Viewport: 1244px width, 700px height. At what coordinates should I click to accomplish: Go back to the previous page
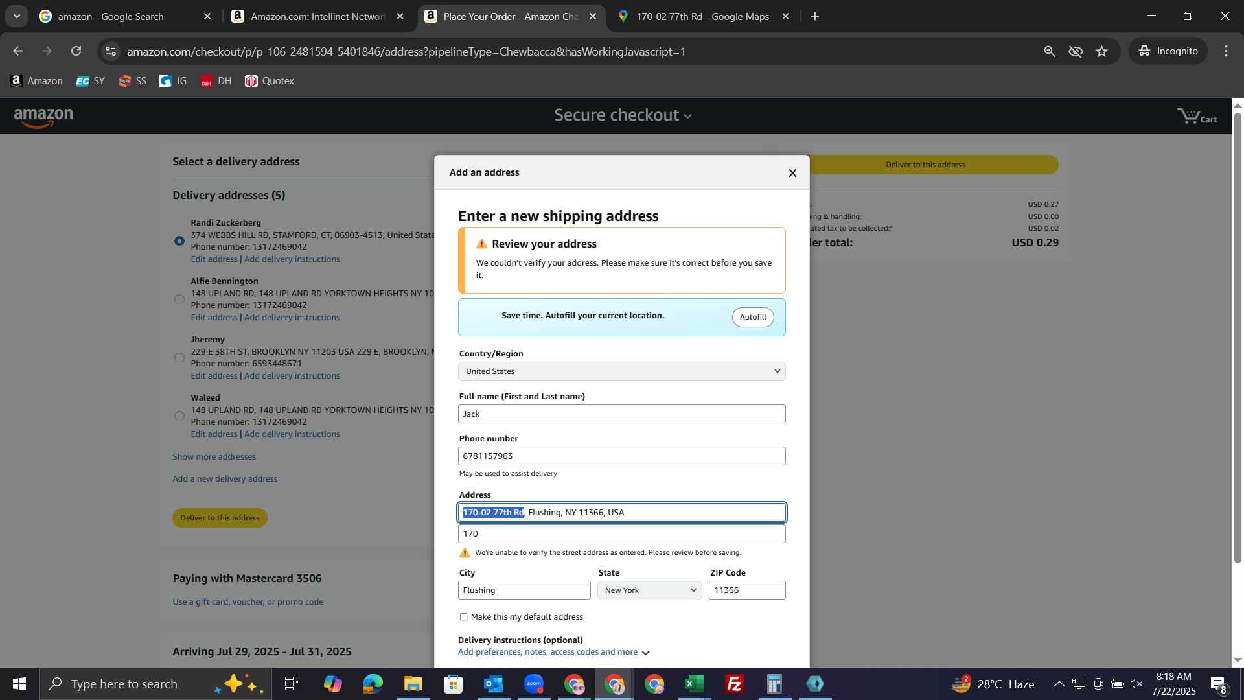click(x=17, y=51)
